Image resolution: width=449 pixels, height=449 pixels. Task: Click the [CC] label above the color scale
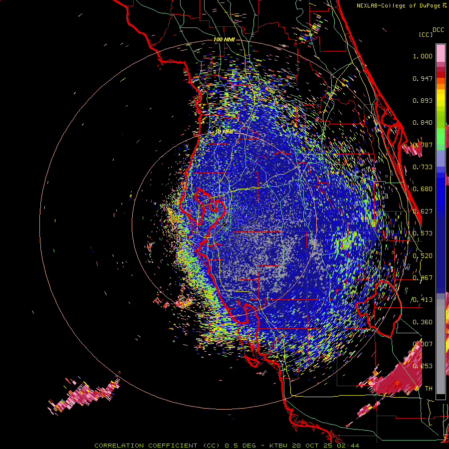[x=426, y=34]
